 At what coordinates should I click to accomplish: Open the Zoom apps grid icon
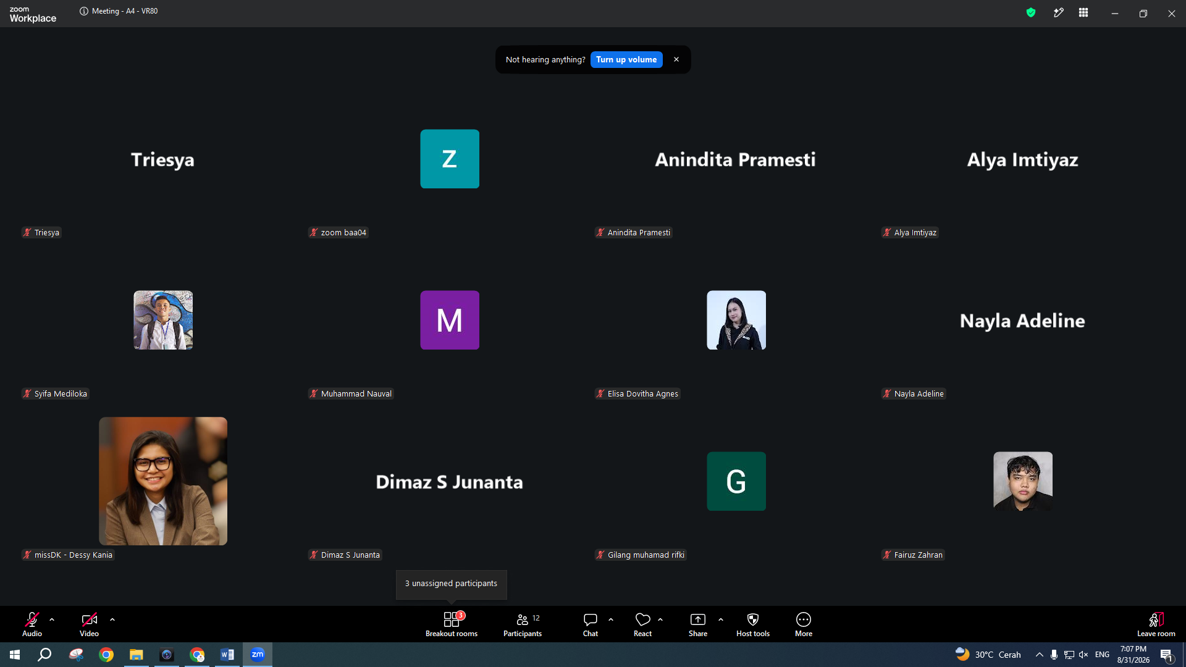[1083, 12]
